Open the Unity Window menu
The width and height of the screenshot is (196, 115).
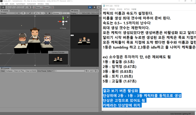click(x=41, y=4)
